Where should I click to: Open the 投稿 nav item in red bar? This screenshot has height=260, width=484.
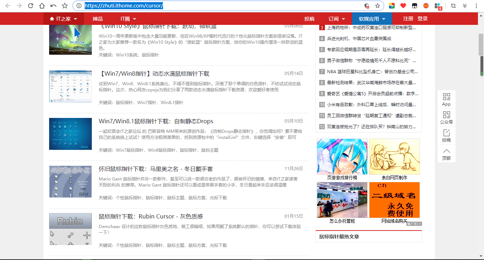coord(309,19)
